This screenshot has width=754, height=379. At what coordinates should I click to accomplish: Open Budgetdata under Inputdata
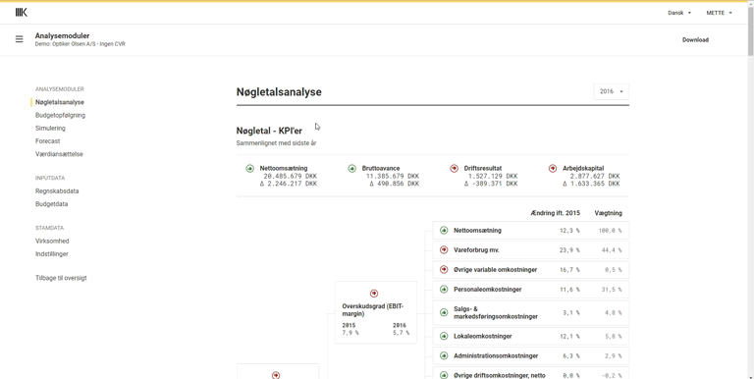click(x=51, y=204)
